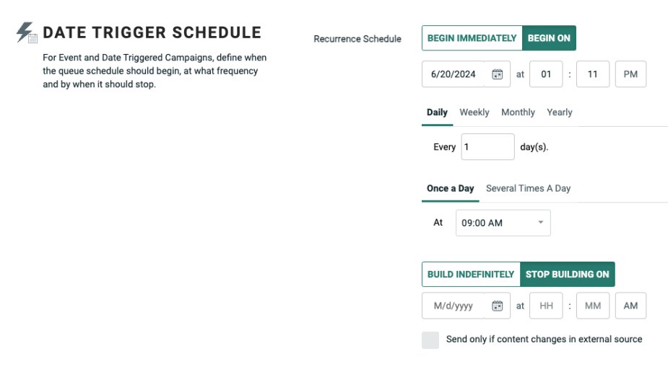
Task: Switch to the Yearly tab
Action: (x=560, y=112)
